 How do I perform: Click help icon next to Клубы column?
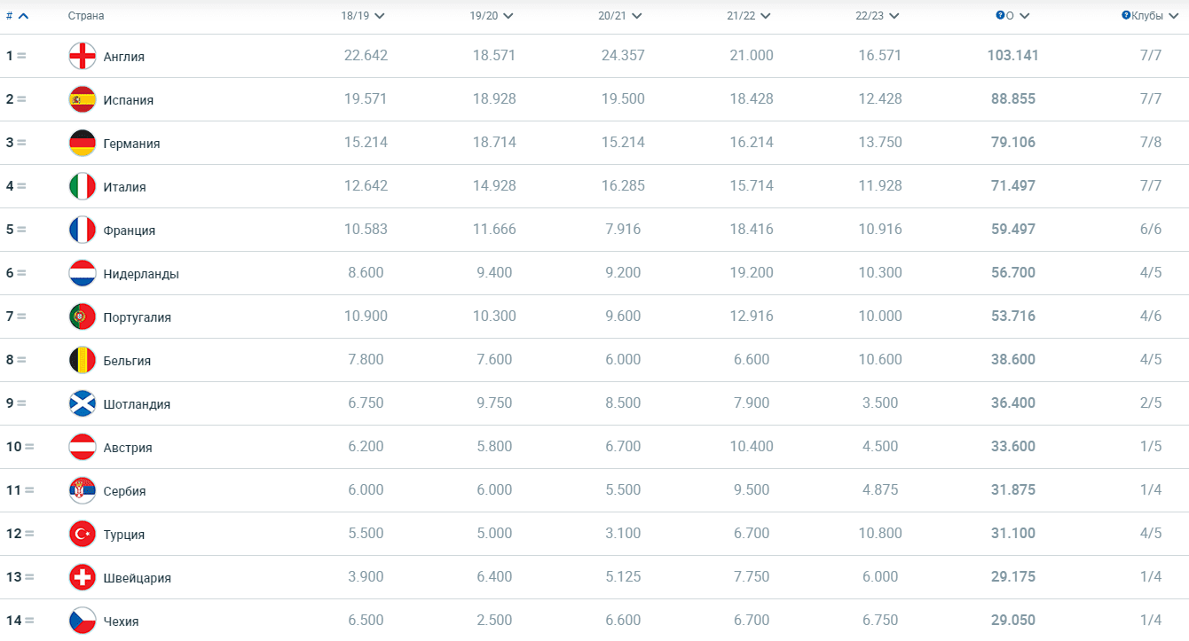1126,16
